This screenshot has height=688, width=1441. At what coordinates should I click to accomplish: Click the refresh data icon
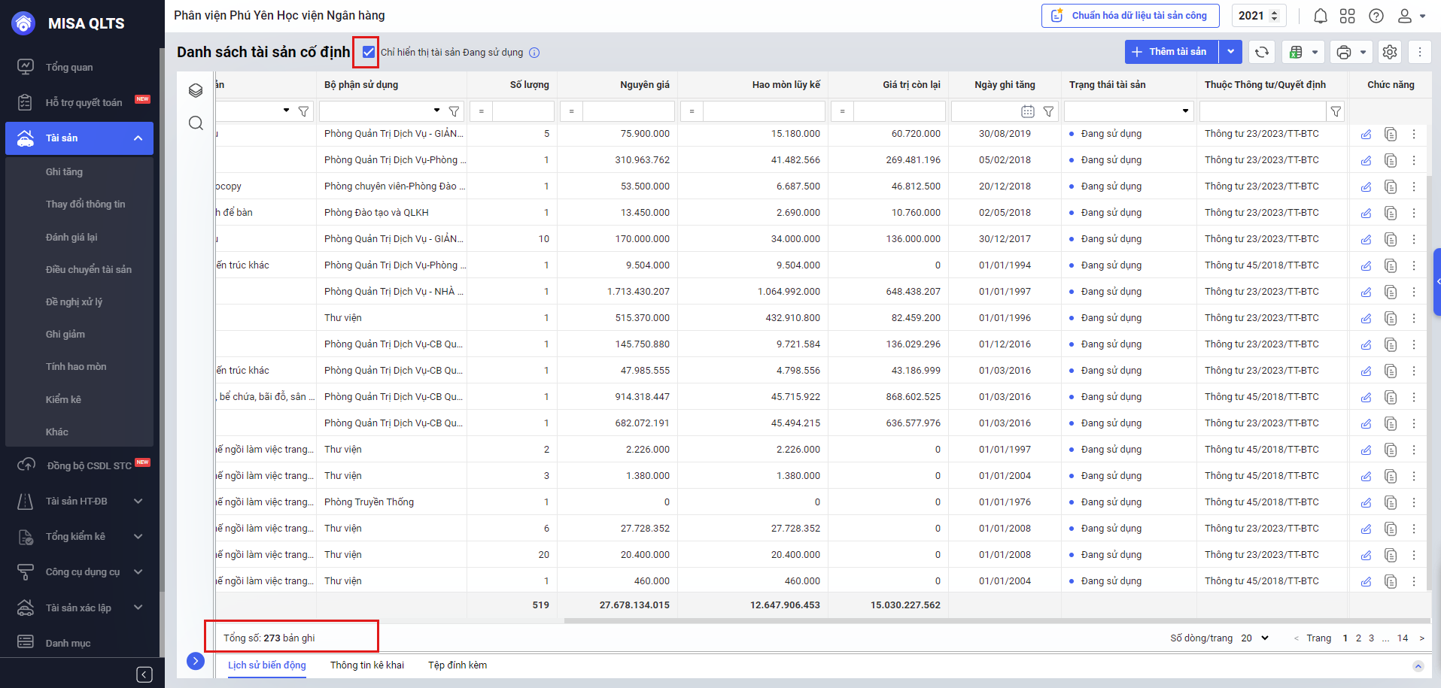click(1262, 52)
